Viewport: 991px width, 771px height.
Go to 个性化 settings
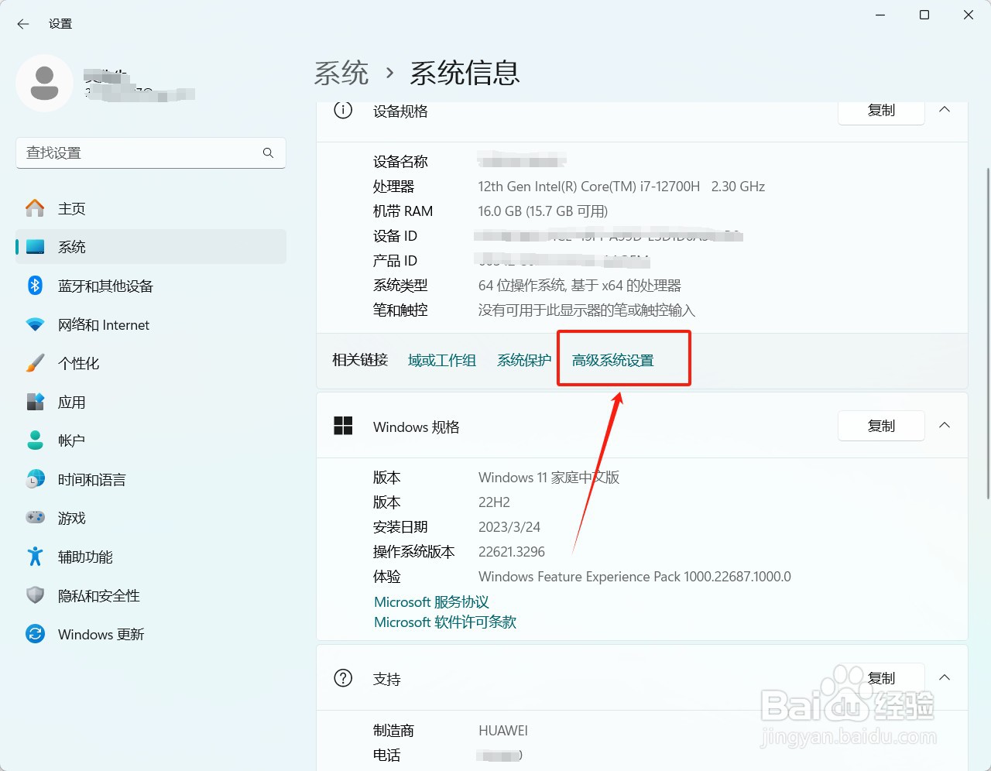point(151,363)
